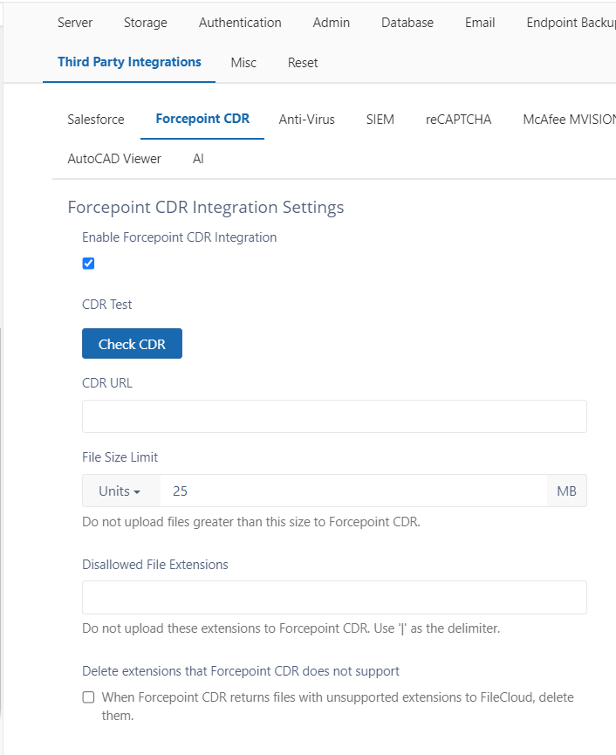
Task: Click the Check CDR button
Action: tap(132, 343)
